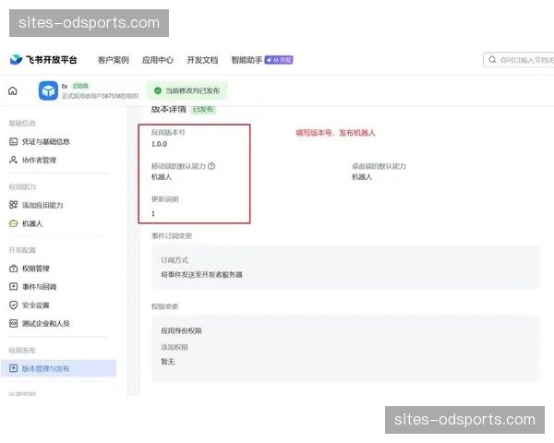The width and height of the screenshot is (554, 443).
Task: Open 客户案例 in top navigation
Action: click(113, 60)
